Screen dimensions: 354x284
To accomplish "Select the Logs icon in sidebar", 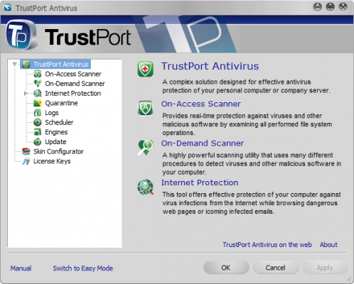I will (38, 113).
